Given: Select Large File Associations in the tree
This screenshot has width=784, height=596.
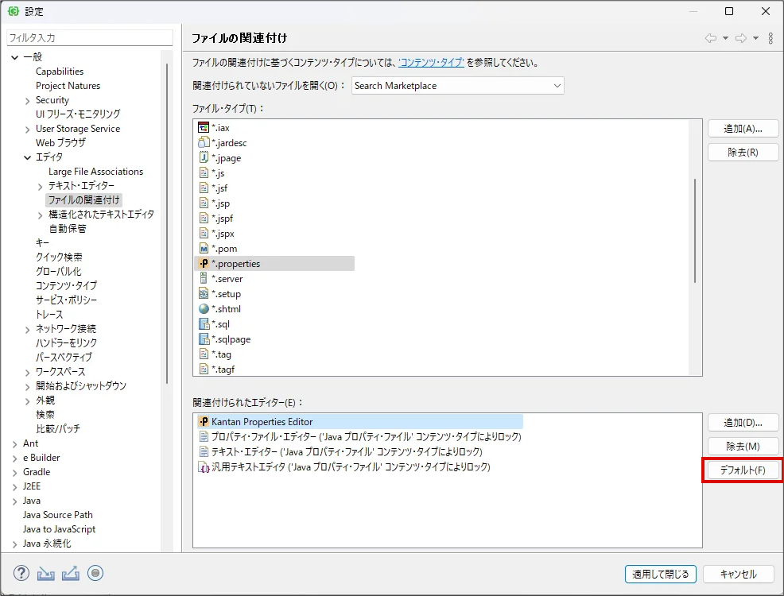Looking at the screenshot, I should pos(95,172).
